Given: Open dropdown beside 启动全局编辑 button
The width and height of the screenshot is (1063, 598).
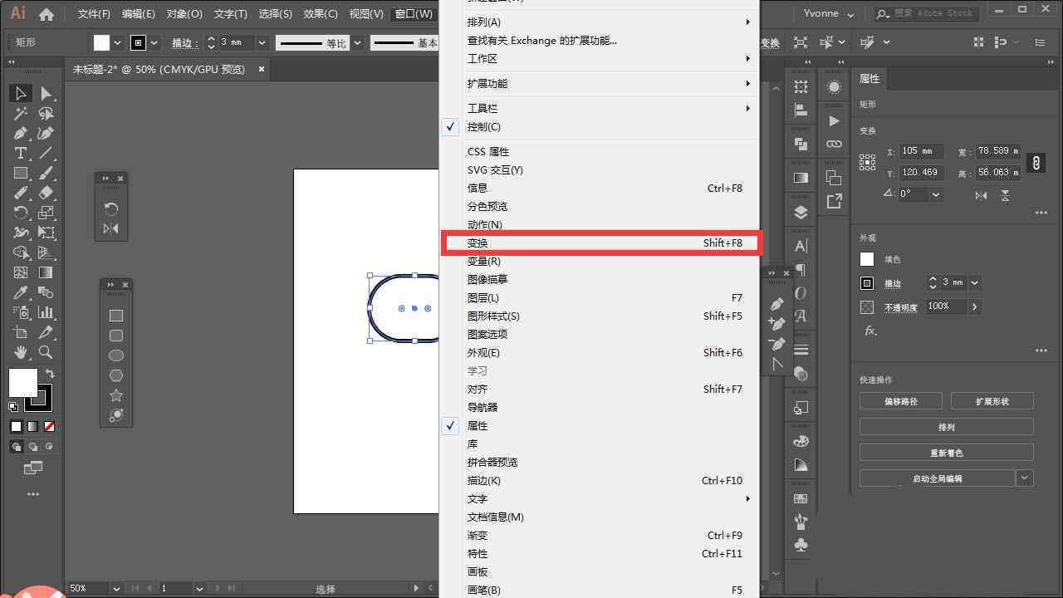Looking at the screenshot, I should pos(1025,478).
